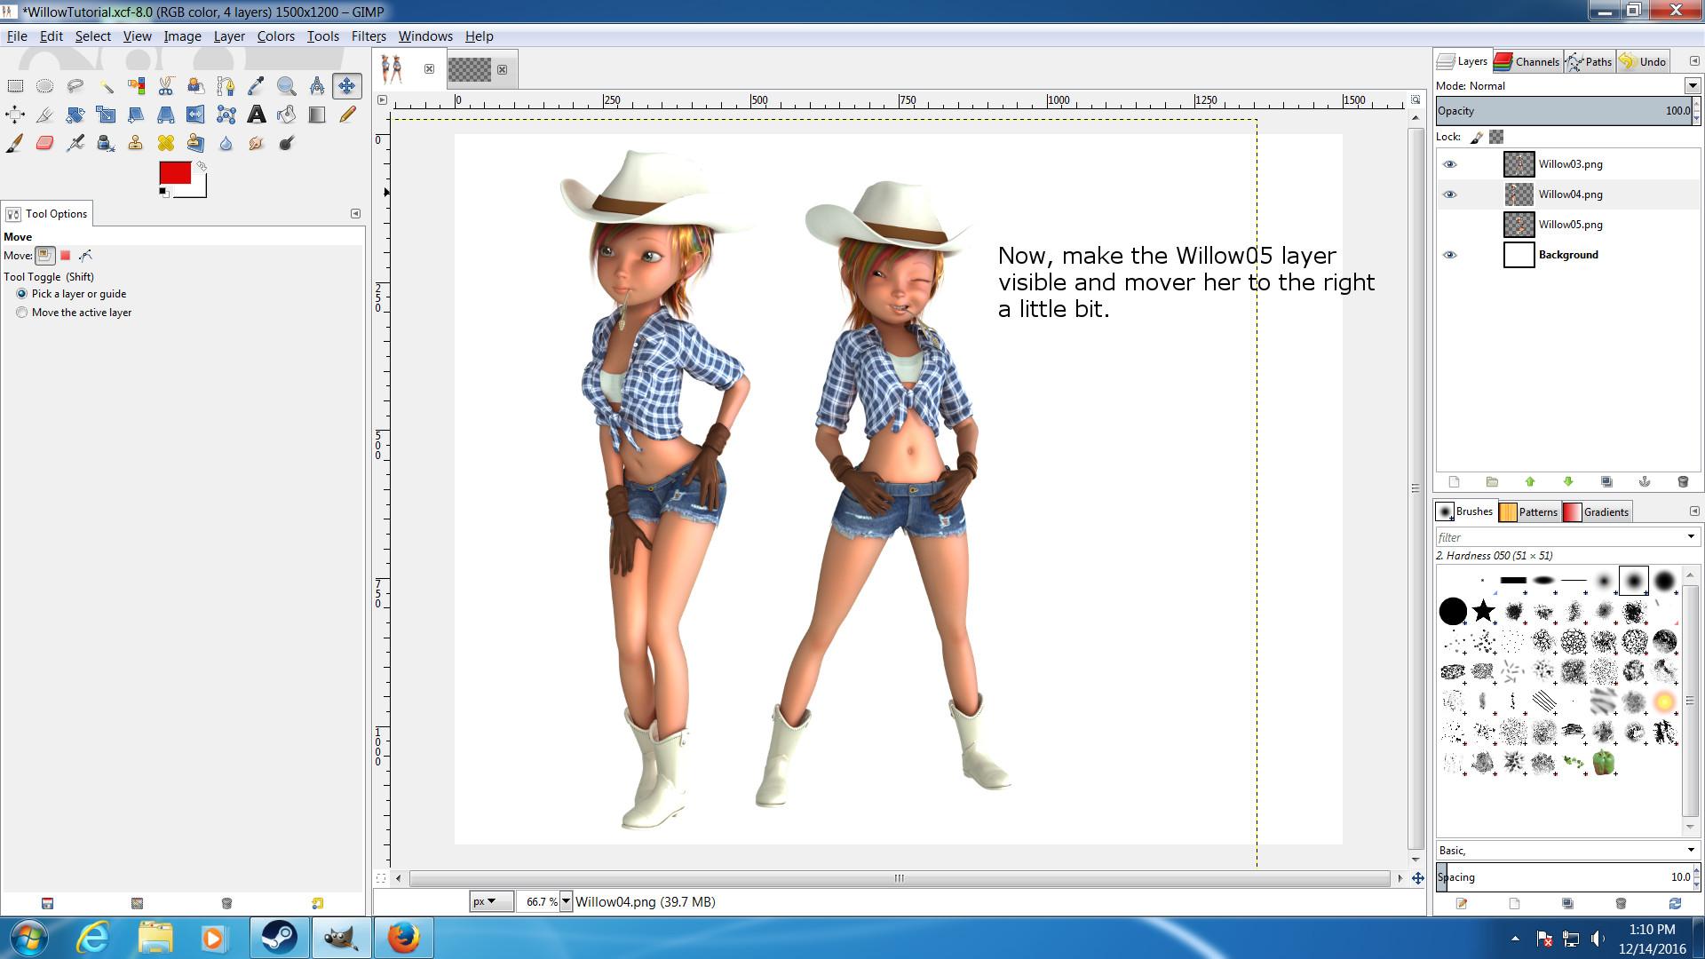This screenshot has height=959, width=1705.
Task: Switch to the Channels tab
Action: (x=1527, y=61)
